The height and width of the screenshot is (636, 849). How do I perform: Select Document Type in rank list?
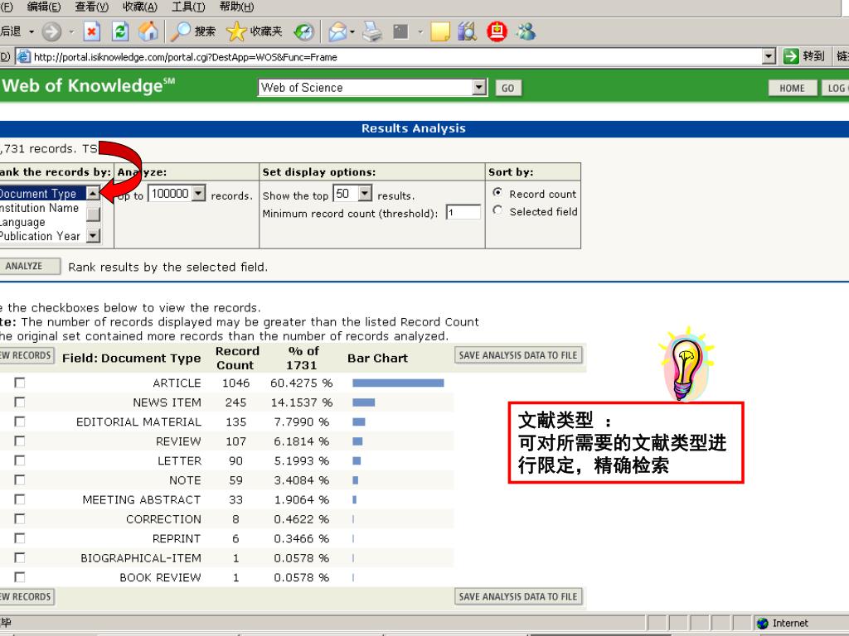(42, 193)
